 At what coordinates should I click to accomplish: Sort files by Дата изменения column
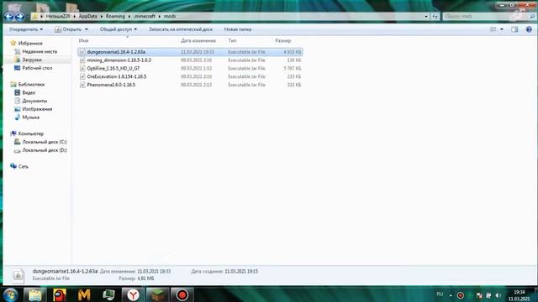[x=198, y=41]
